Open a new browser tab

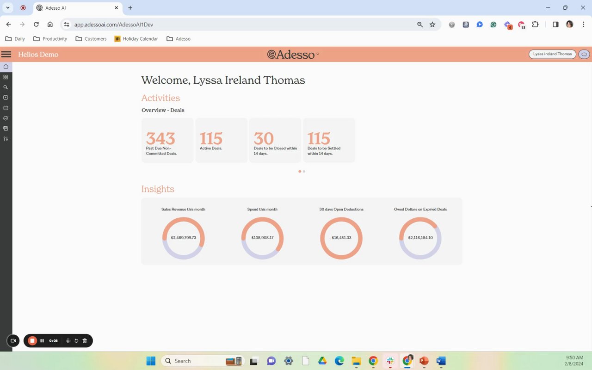pos(130,8)
